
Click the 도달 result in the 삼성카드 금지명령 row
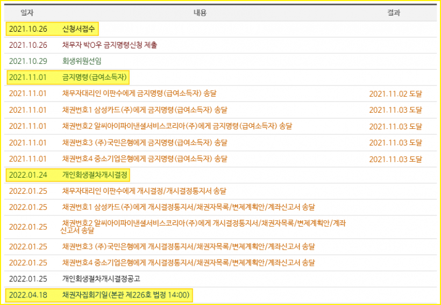click(396, 110)
